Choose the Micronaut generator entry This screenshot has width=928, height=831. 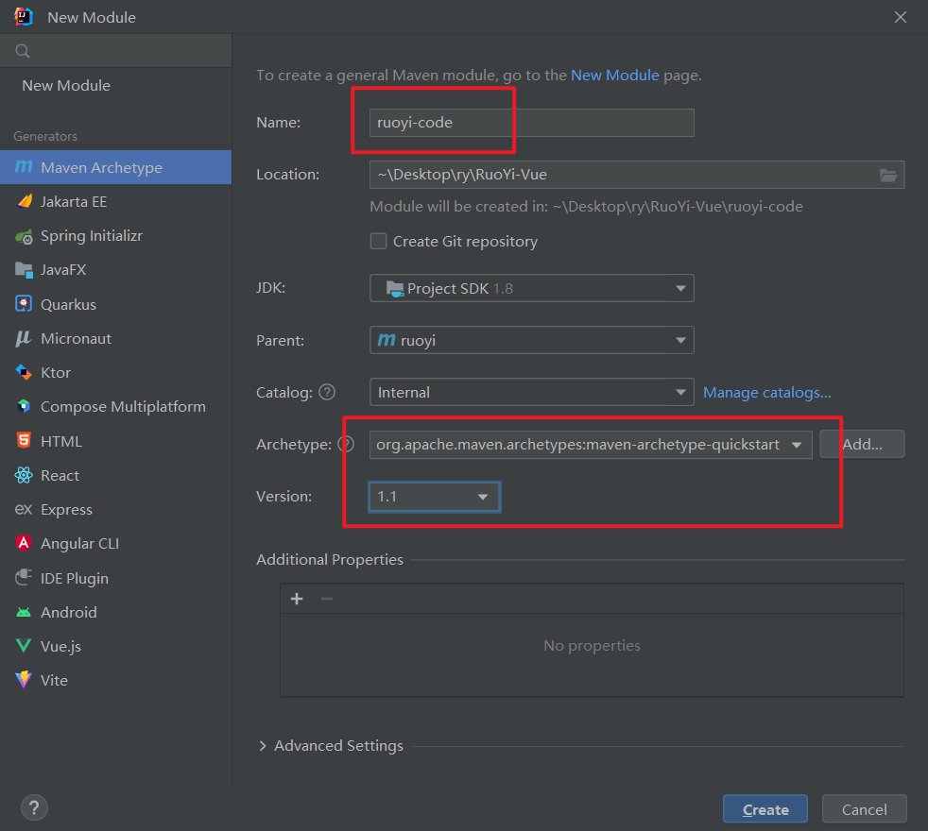pos(115,338)
